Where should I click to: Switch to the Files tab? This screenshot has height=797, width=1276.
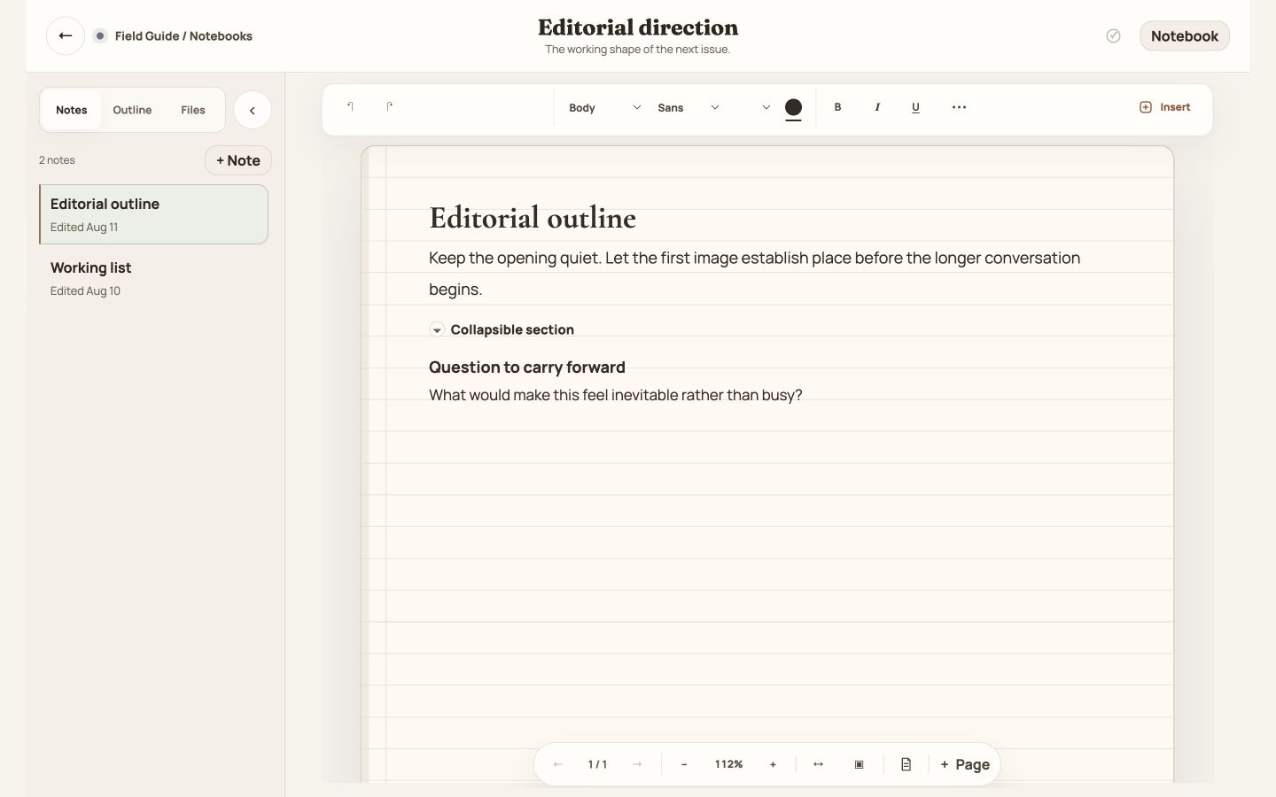(193, 111)
